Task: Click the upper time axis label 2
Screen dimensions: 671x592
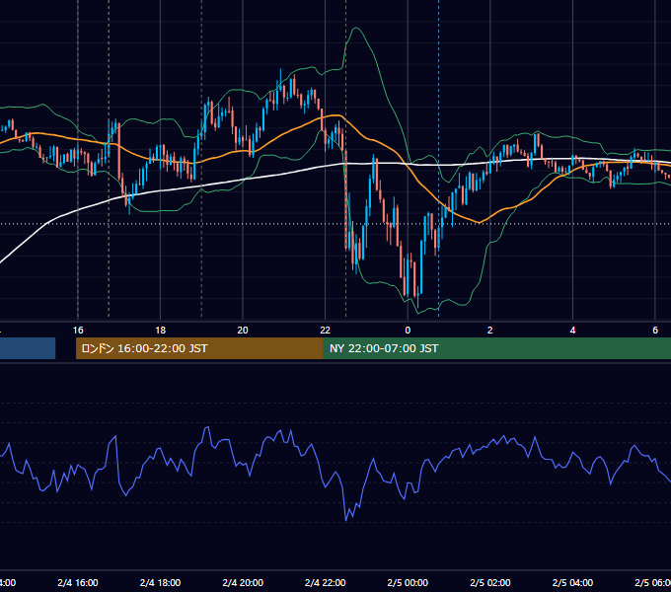Action: coord(490,331)
